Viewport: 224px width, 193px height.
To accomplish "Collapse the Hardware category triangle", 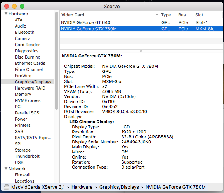I will tap(6, 14).
